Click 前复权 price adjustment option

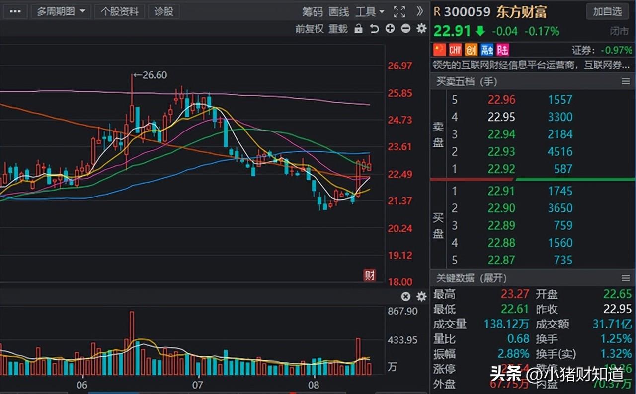point(310,29)
